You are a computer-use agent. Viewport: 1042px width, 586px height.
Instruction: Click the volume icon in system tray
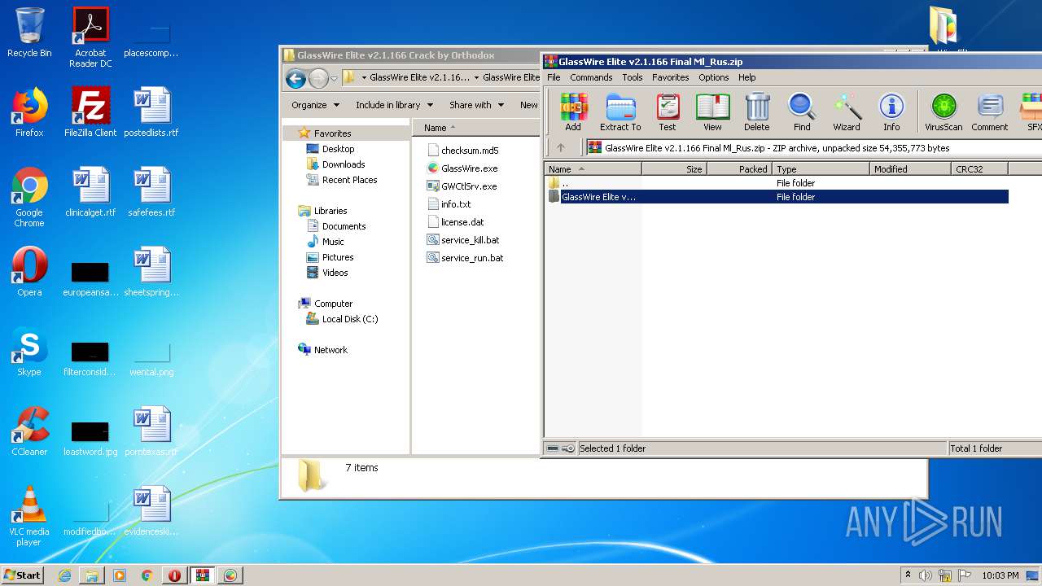(926, 575)
